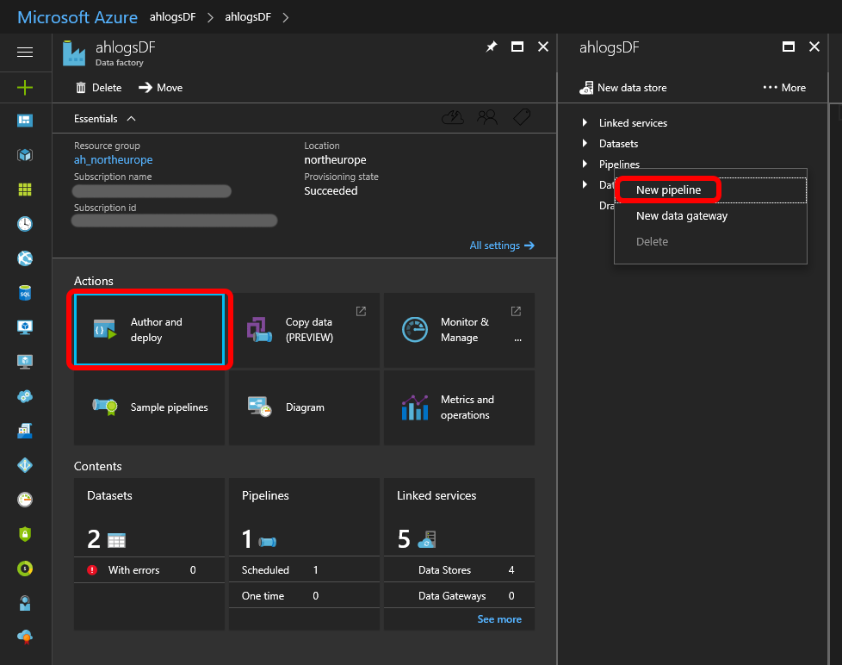
Task: Click the Data Gateways count row
Action: coord(459,596)
